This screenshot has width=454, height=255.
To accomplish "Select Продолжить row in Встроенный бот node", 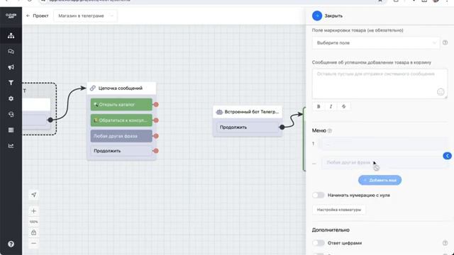I will pyautogui.click(x=248, y=127).
